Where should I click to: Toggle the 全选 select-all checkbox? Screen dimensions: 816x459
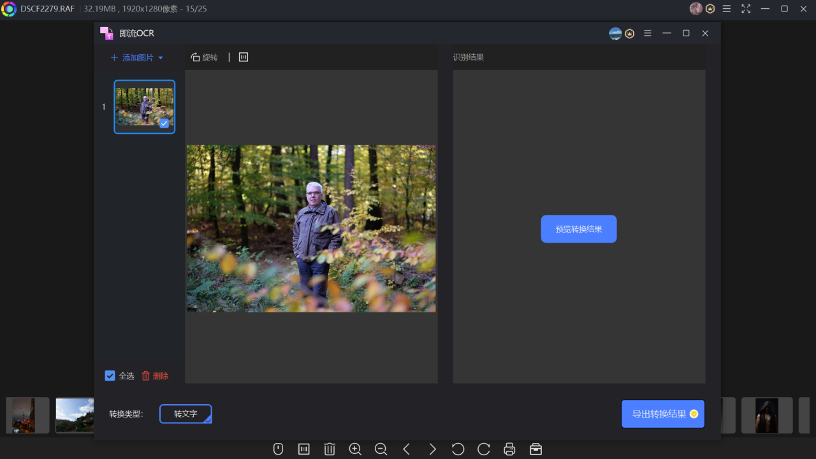[x=110, y=376]
